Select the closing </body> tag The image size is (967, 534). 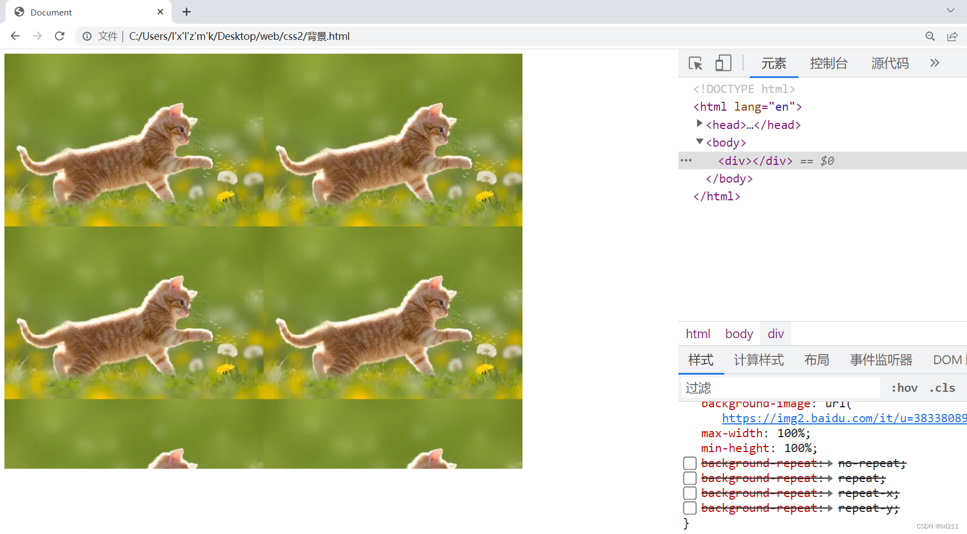(x=729, y=179)
